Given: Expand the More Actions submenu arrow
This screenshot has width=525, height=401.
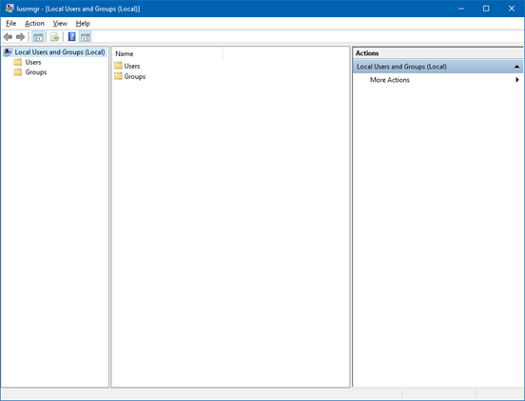Looking at the screenshot, I should pos(517,80).
